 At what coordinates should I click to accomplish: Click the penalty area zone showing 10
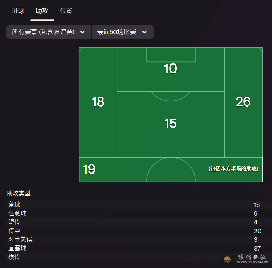coord(170,69)
